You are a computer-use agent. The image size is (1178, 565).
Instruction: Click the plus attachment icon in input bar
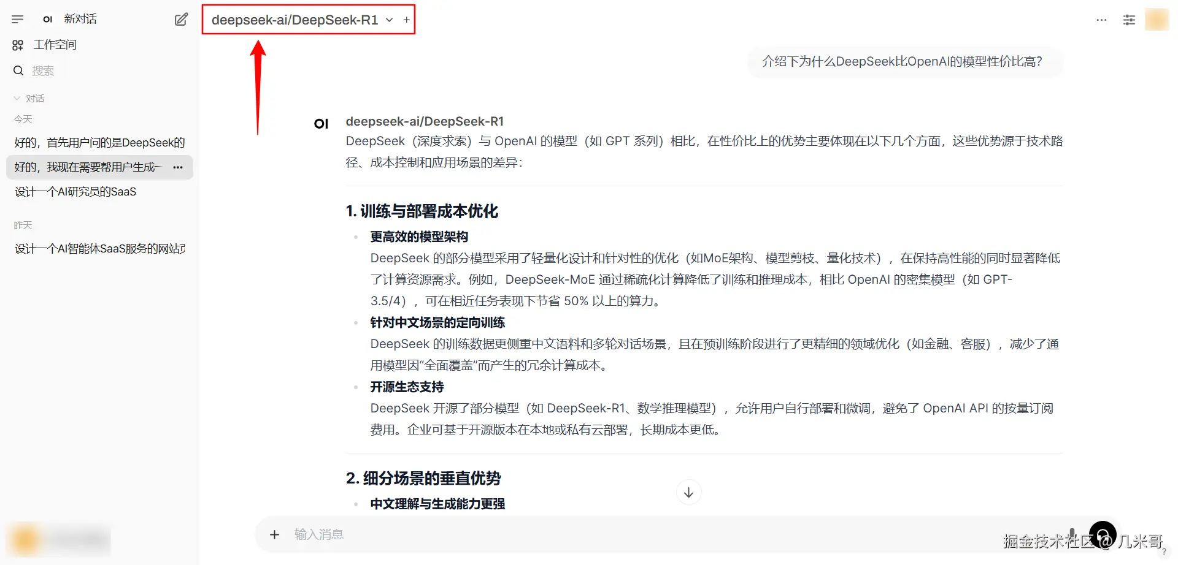pos(274,534)
